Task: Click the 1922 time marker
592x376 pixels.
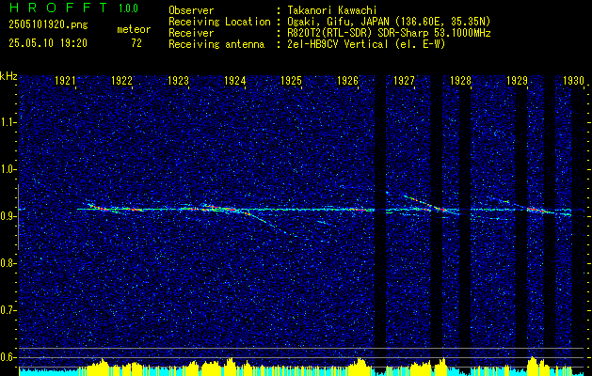Action: [x=121, y=80]
